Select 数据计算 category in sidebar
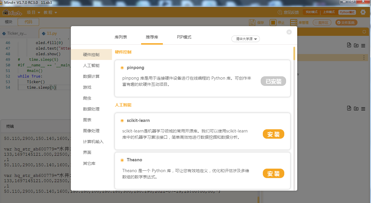Image resolution: width=371 pixels, height=203 pixels. point(91,76)
